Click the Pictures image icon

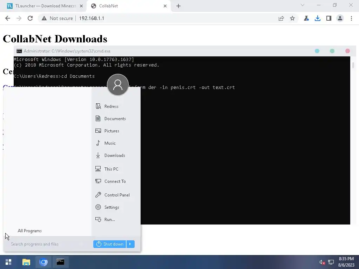(x=98, y=131)
